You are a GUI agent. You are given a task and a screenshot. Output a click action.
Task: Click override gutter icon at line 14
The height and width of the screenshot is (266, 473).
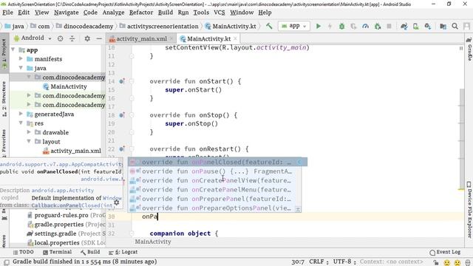pyautogui.click(x=122, y=81)
